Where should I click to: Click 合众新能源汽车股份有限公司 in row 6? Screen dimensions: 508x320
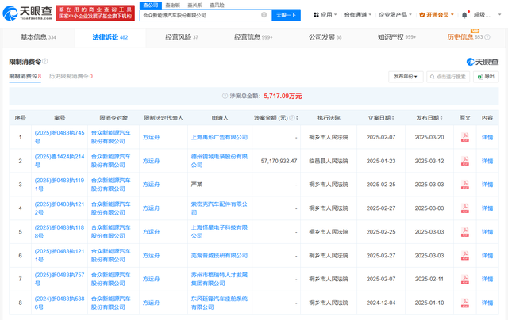click(x=111, y=255)
